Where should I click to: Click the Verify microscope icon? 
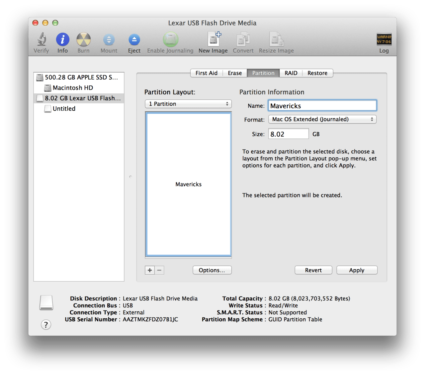(x=42, y=39)
